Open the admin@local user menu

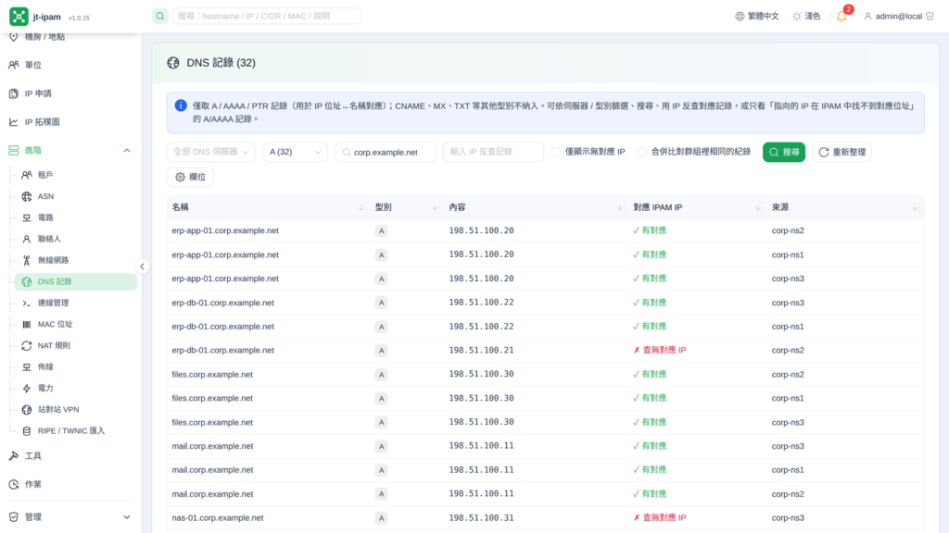[x=899, y=17]
